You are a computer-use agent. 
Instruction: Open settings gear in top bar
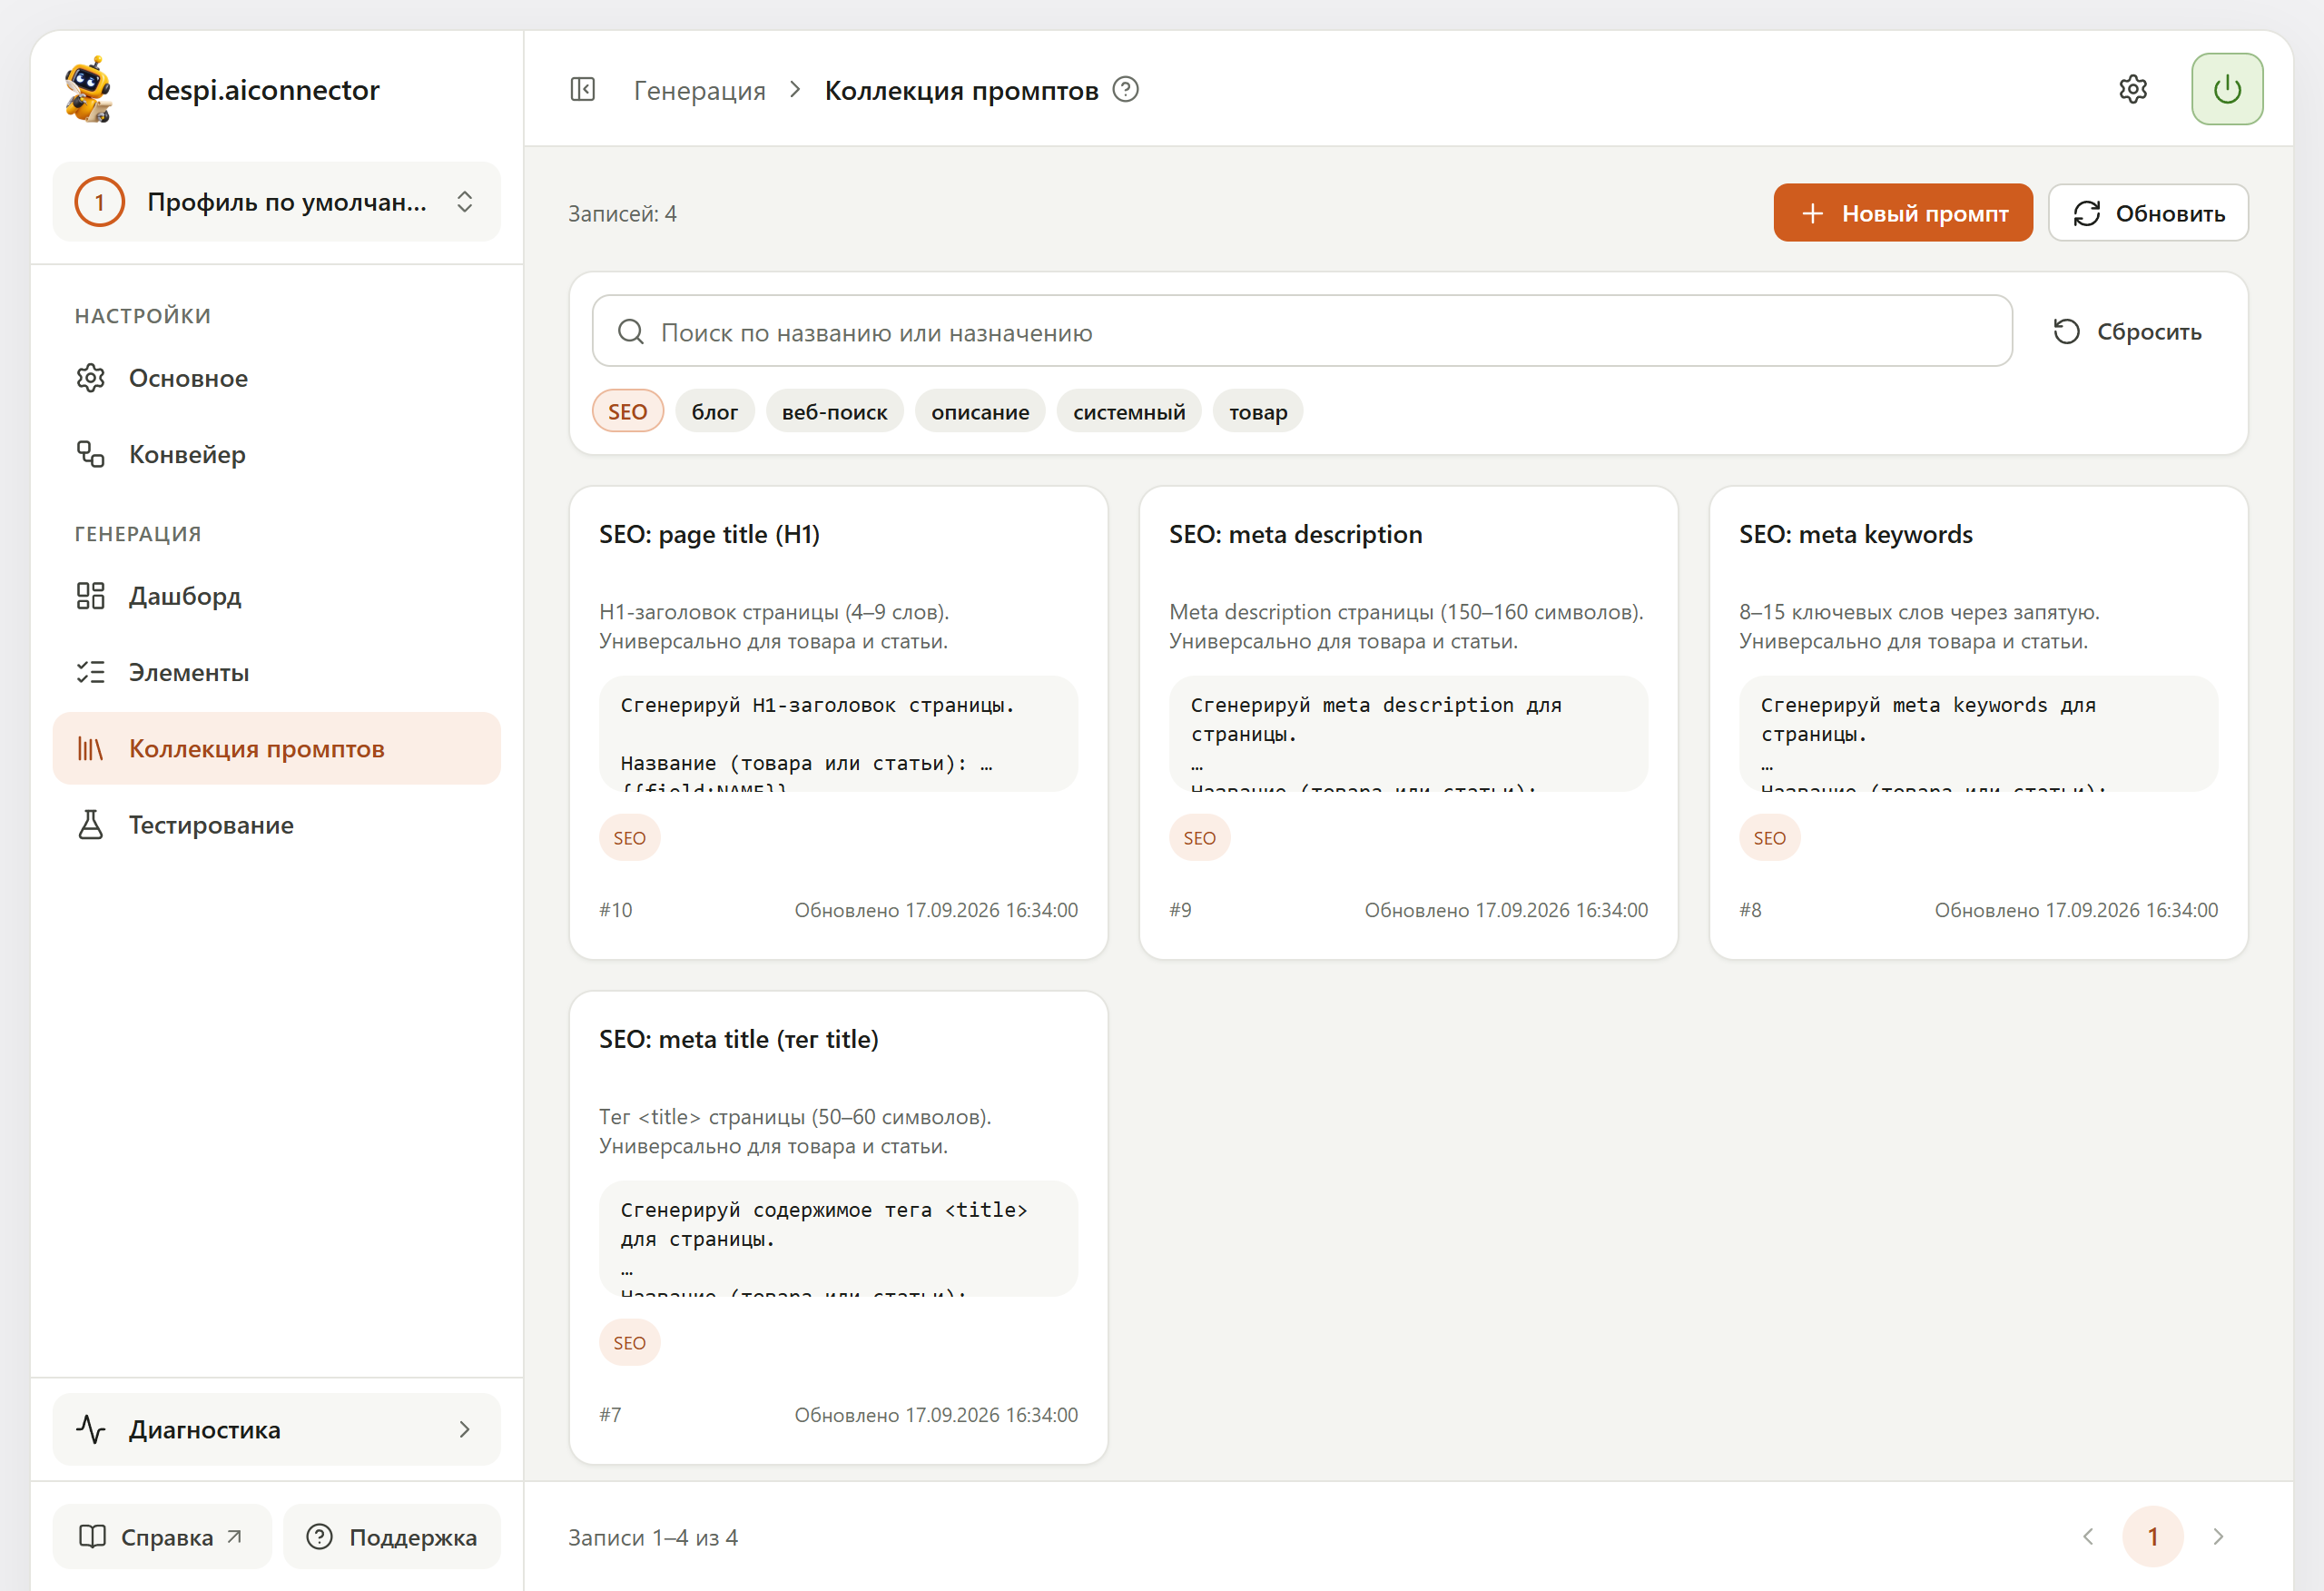2133,89
